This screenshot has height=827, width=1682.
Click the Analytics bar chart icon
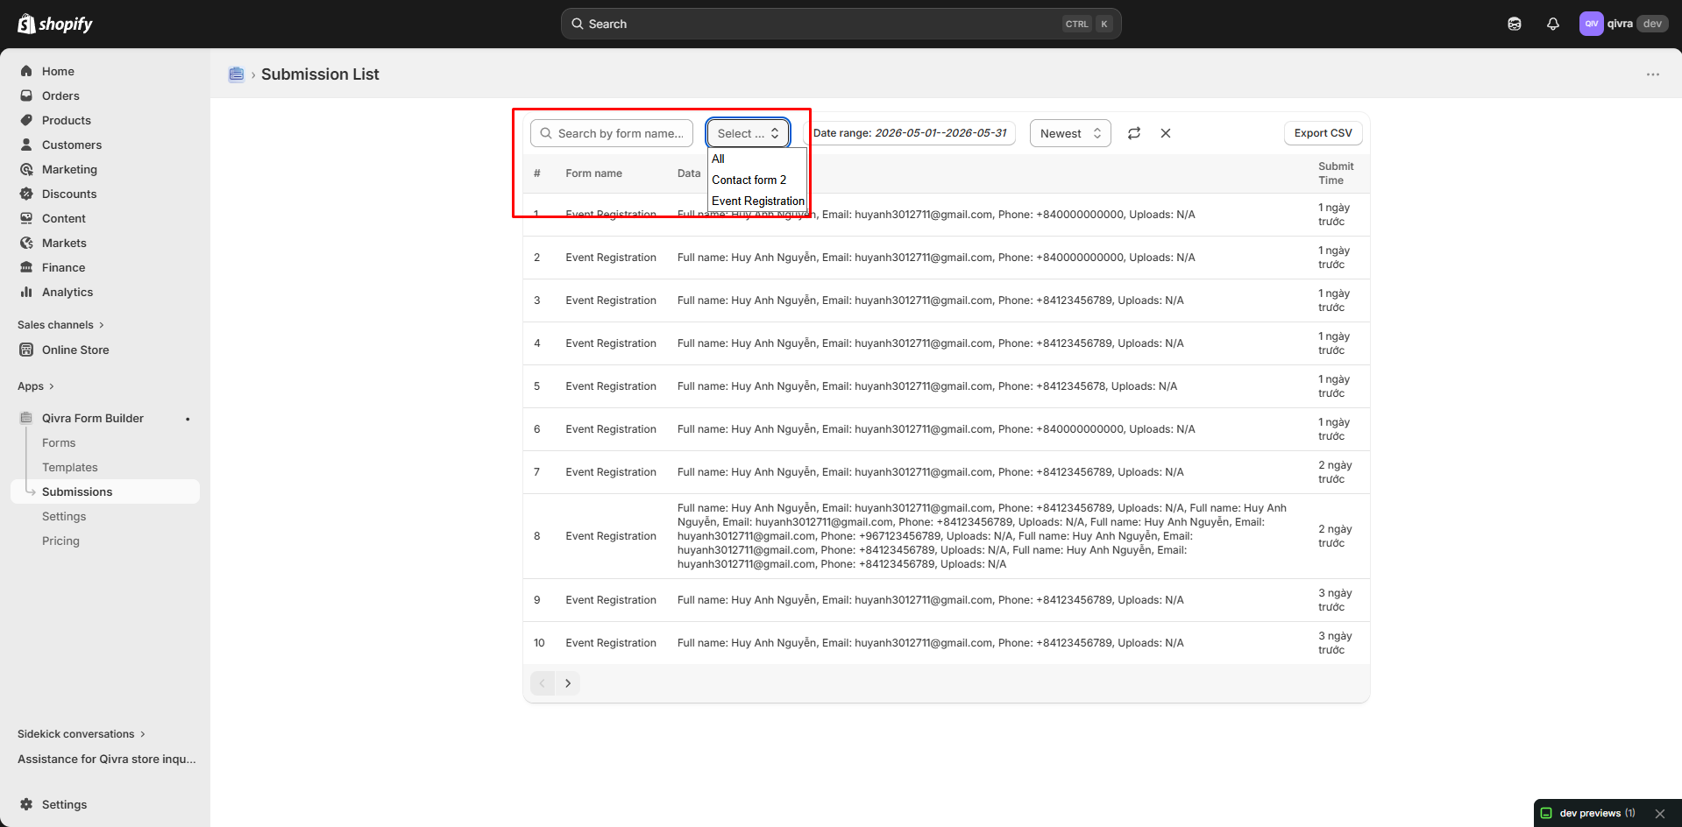coord(26,292)
